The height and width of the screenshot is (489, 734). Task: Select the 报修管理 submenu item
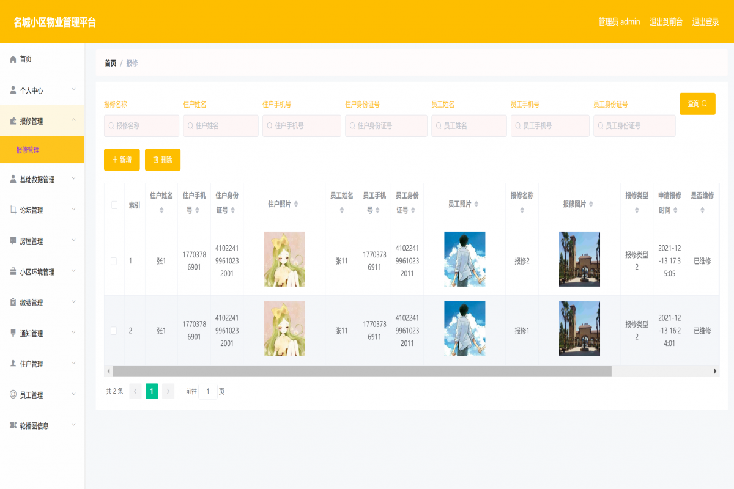28,150
